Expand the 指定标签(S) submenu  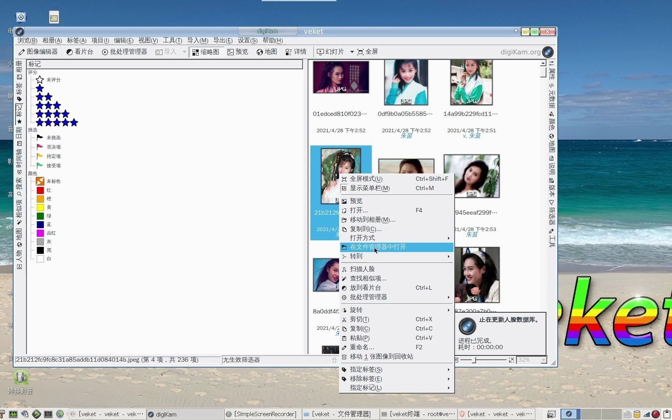click(397, 369)
